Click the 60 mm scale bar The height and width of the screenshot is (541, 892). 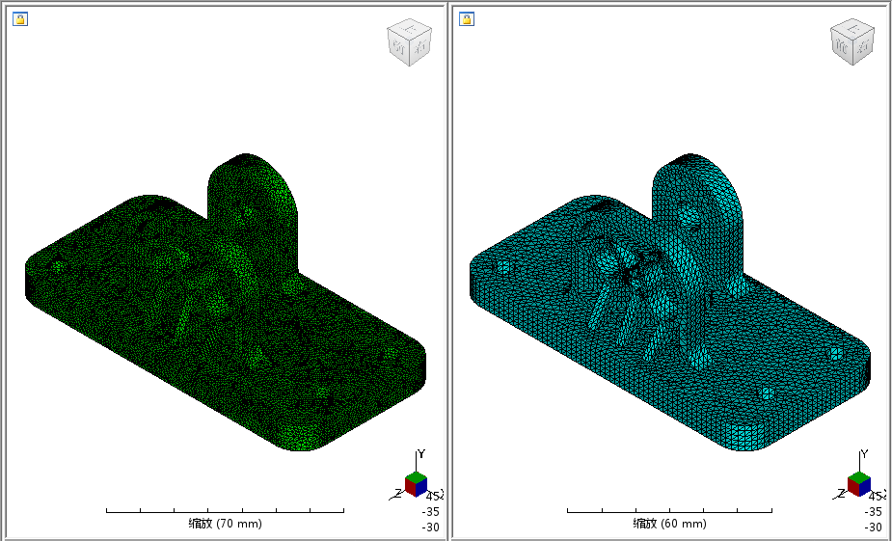[669, 511]
